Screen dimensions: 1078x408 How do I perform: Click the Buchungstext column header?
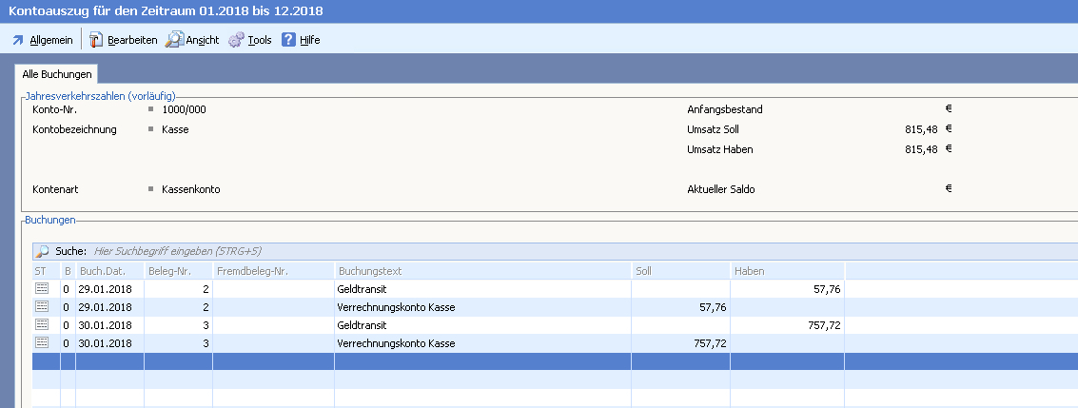coord(483,272)
